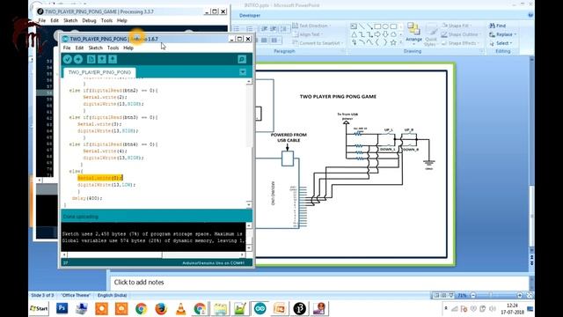The width and height of the screenshot is (563, 317).
Task: Click the Windows Start button
Action: [39, 309]
